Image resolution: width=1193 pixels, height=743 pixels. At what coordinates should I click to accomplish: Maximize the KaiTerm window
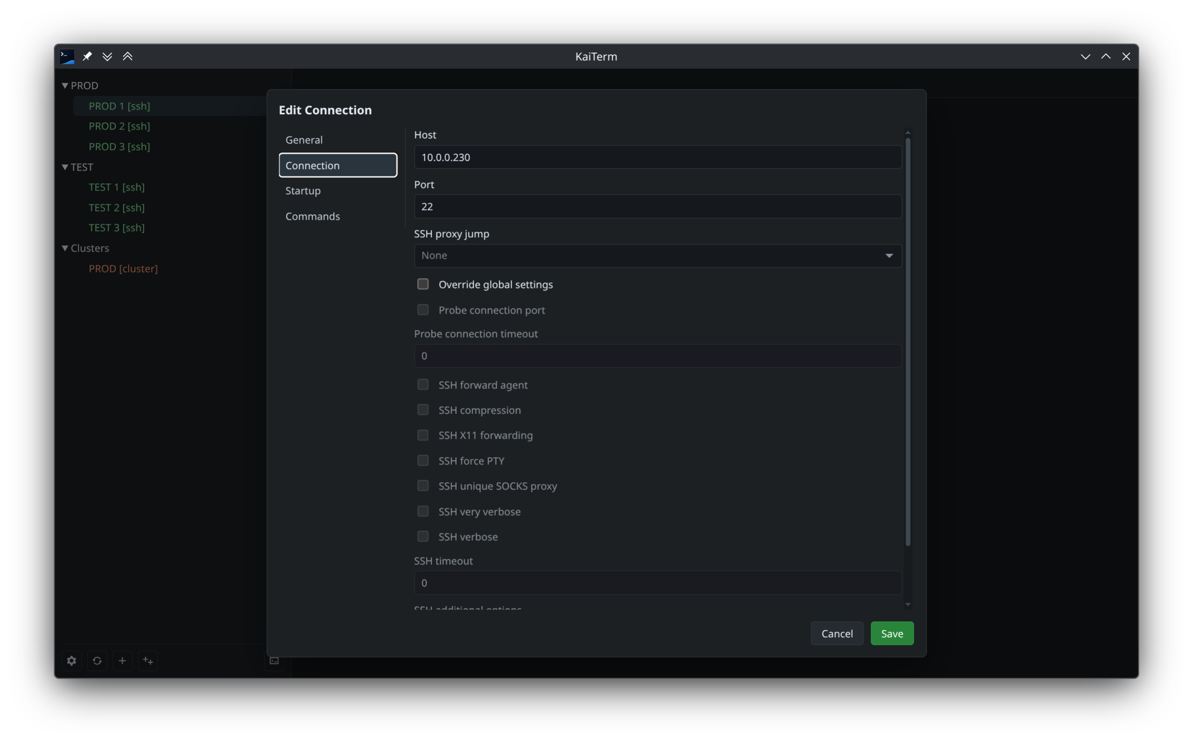pos(1106,56)
